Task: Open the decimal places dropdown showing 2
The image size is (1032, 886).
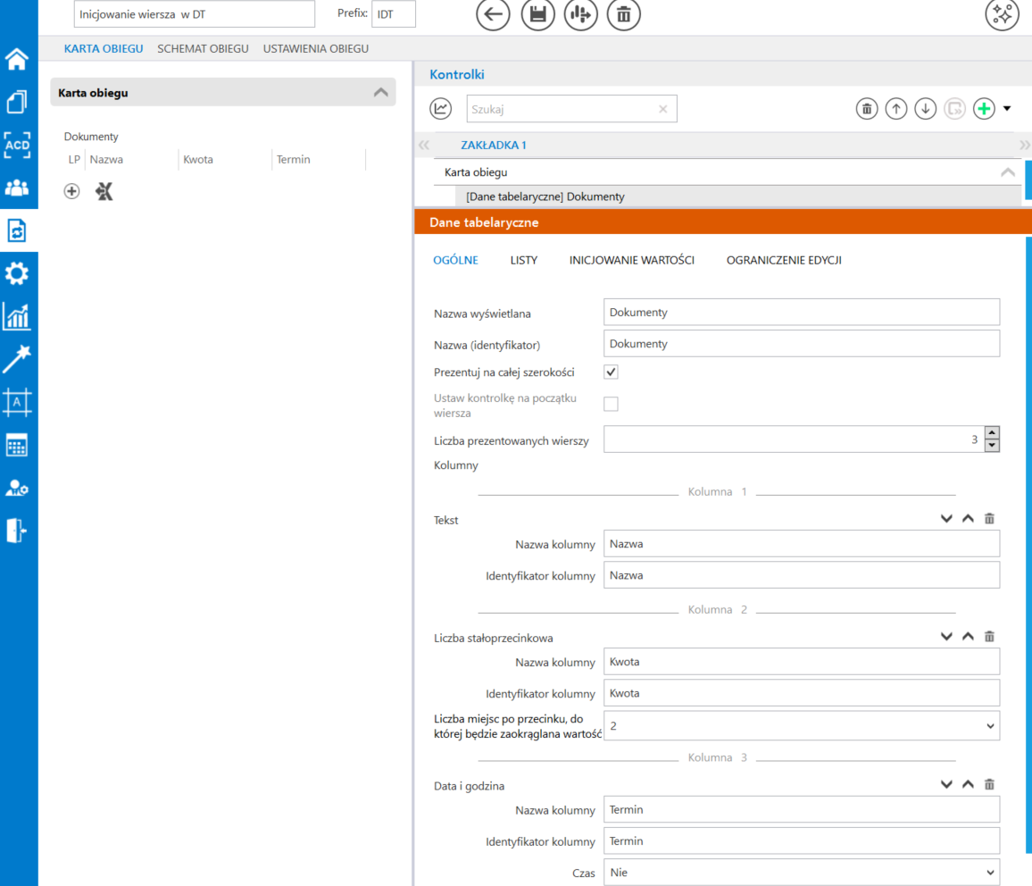Action: tap(802, 726)
